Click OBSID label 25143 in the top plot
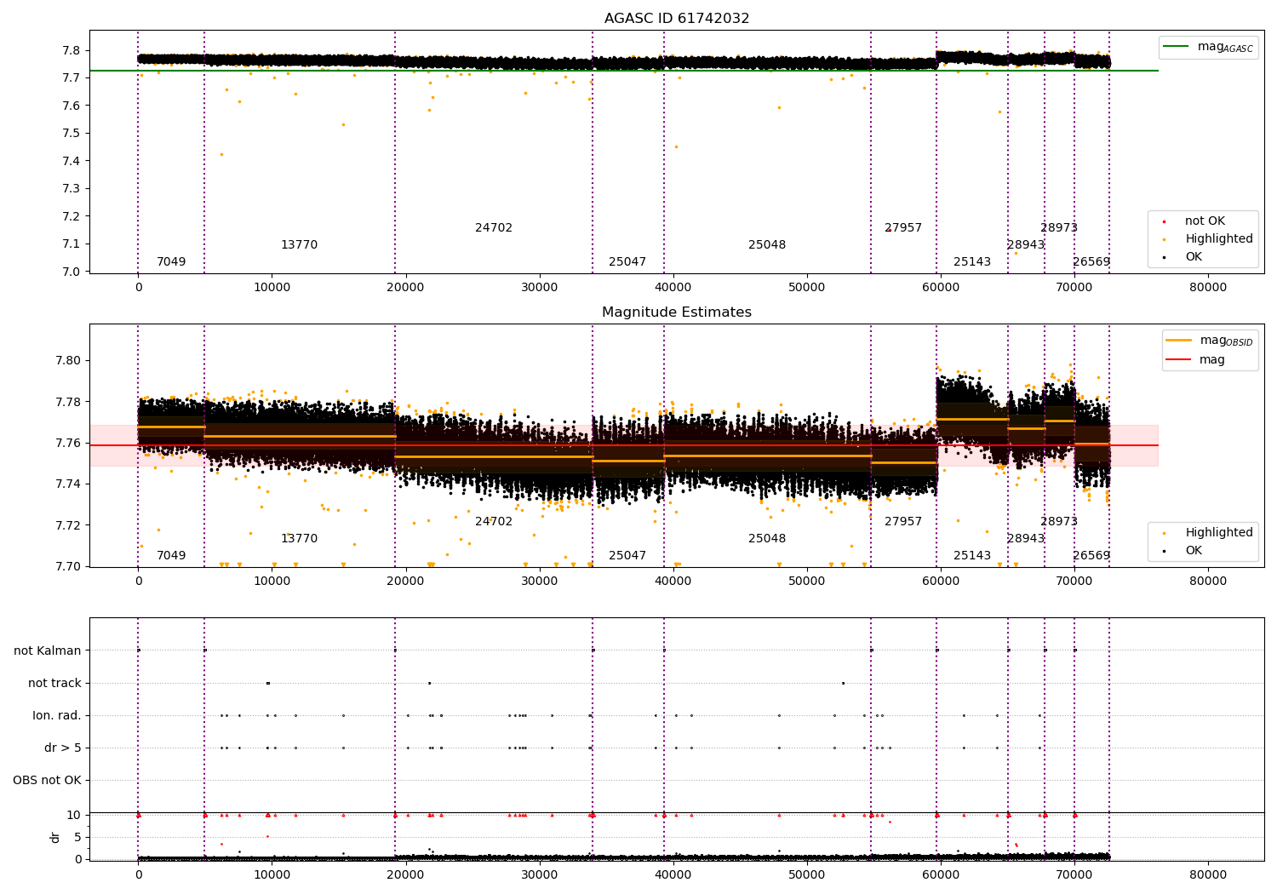The height and width of the screenshot is (894, 1277). [x=972, y=262]
